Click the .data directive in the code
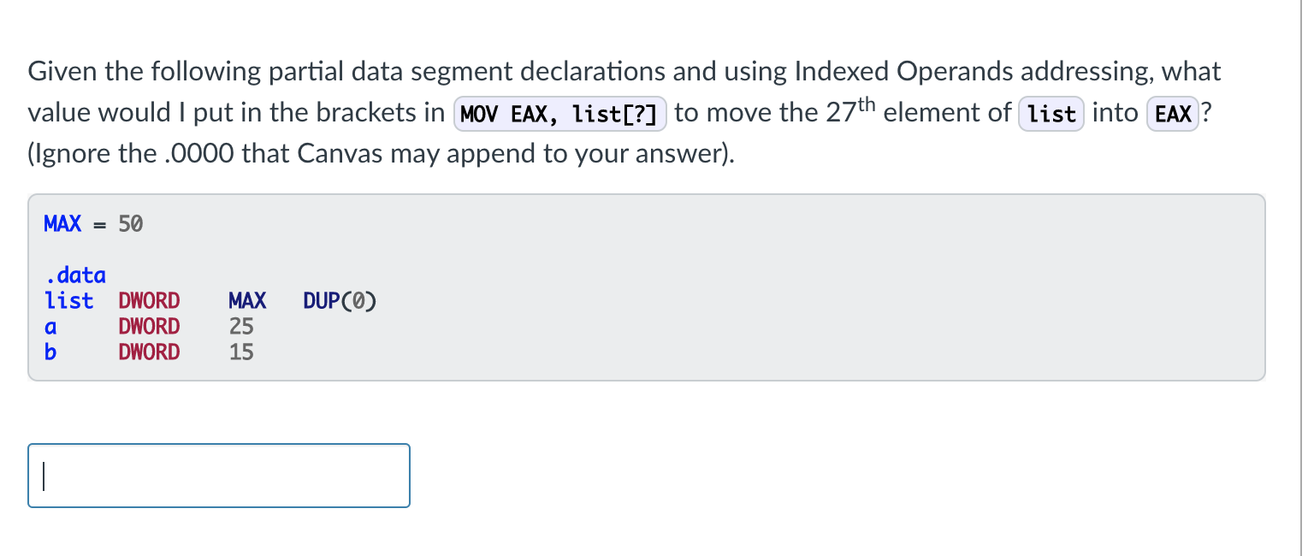Viewport: 1314px width, 556px height. pyautogui.click(x=75, y=275)
